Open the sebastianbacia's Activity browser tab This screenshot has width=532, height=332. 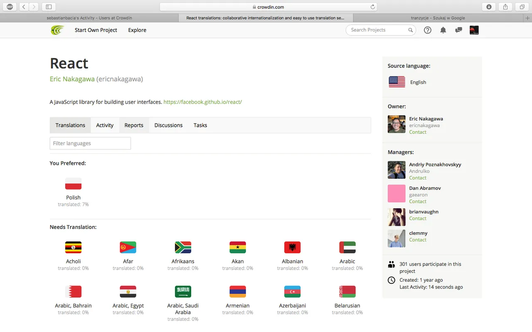coord(89,18)
